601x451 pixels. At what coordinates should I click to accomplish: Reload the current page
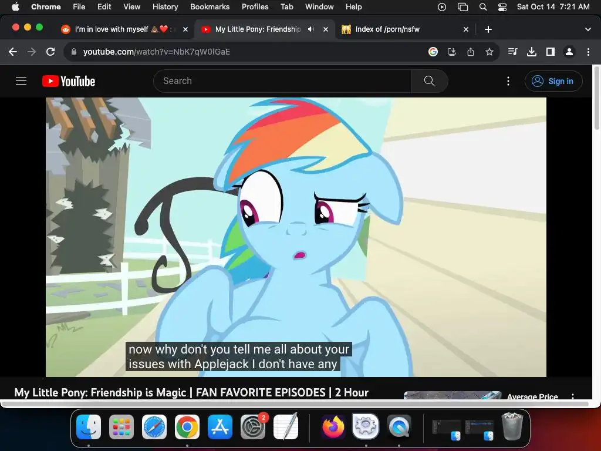point(50,52)
